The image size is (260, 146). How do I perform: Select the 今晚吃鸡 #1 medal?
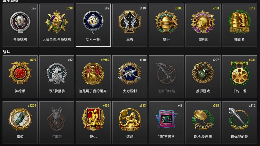tap(20, 25)
